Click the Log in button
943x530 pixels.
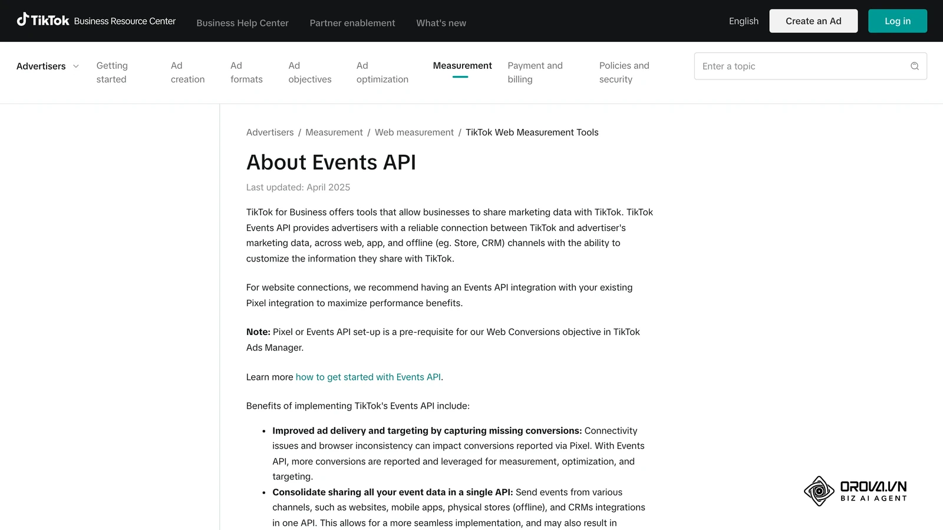[897, 21]
